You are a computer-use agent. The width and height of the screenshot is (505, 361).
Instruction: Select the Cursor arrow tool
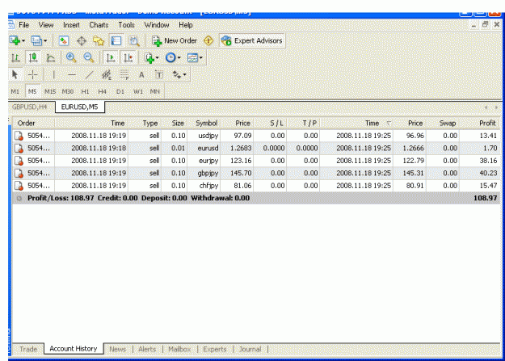click(15, 75)
